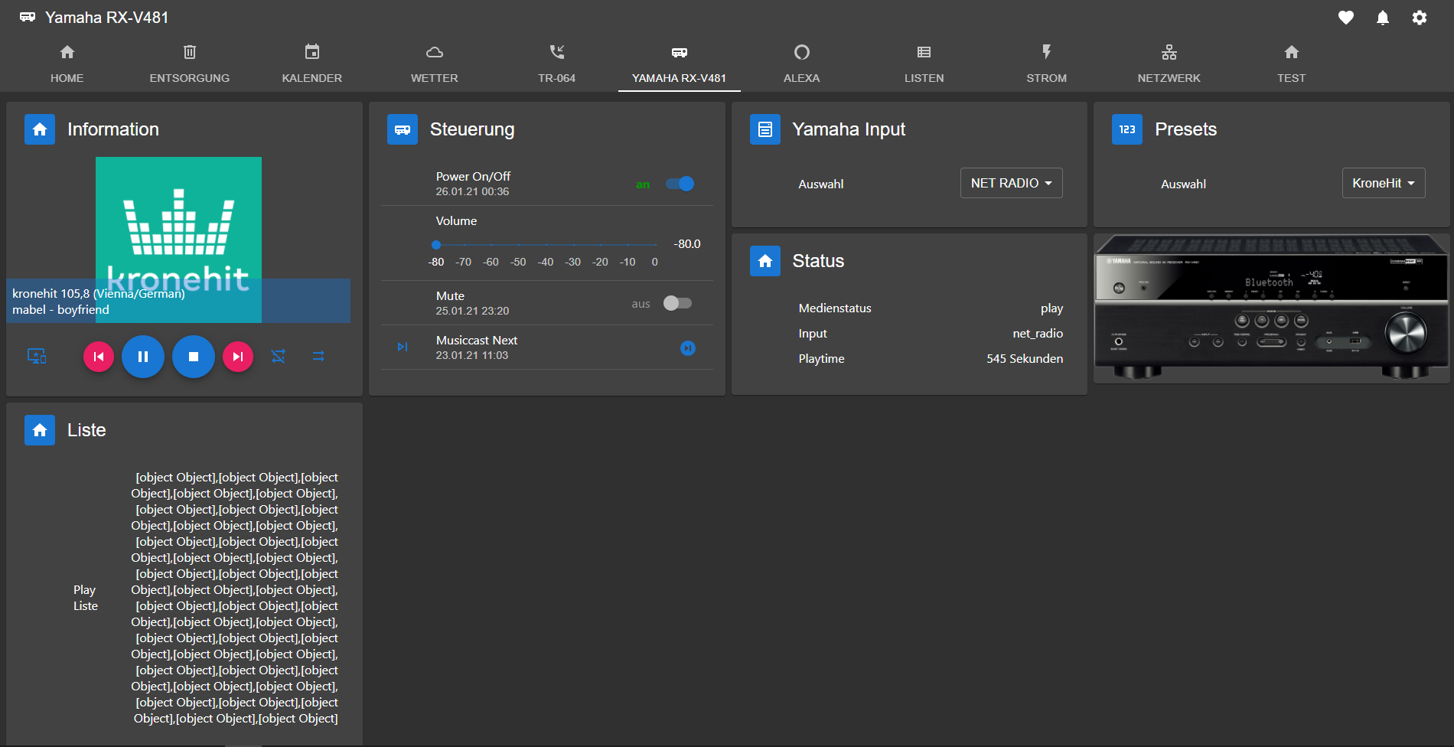
Task: Click Liste card home icon
Action: (x=40, y=430)
